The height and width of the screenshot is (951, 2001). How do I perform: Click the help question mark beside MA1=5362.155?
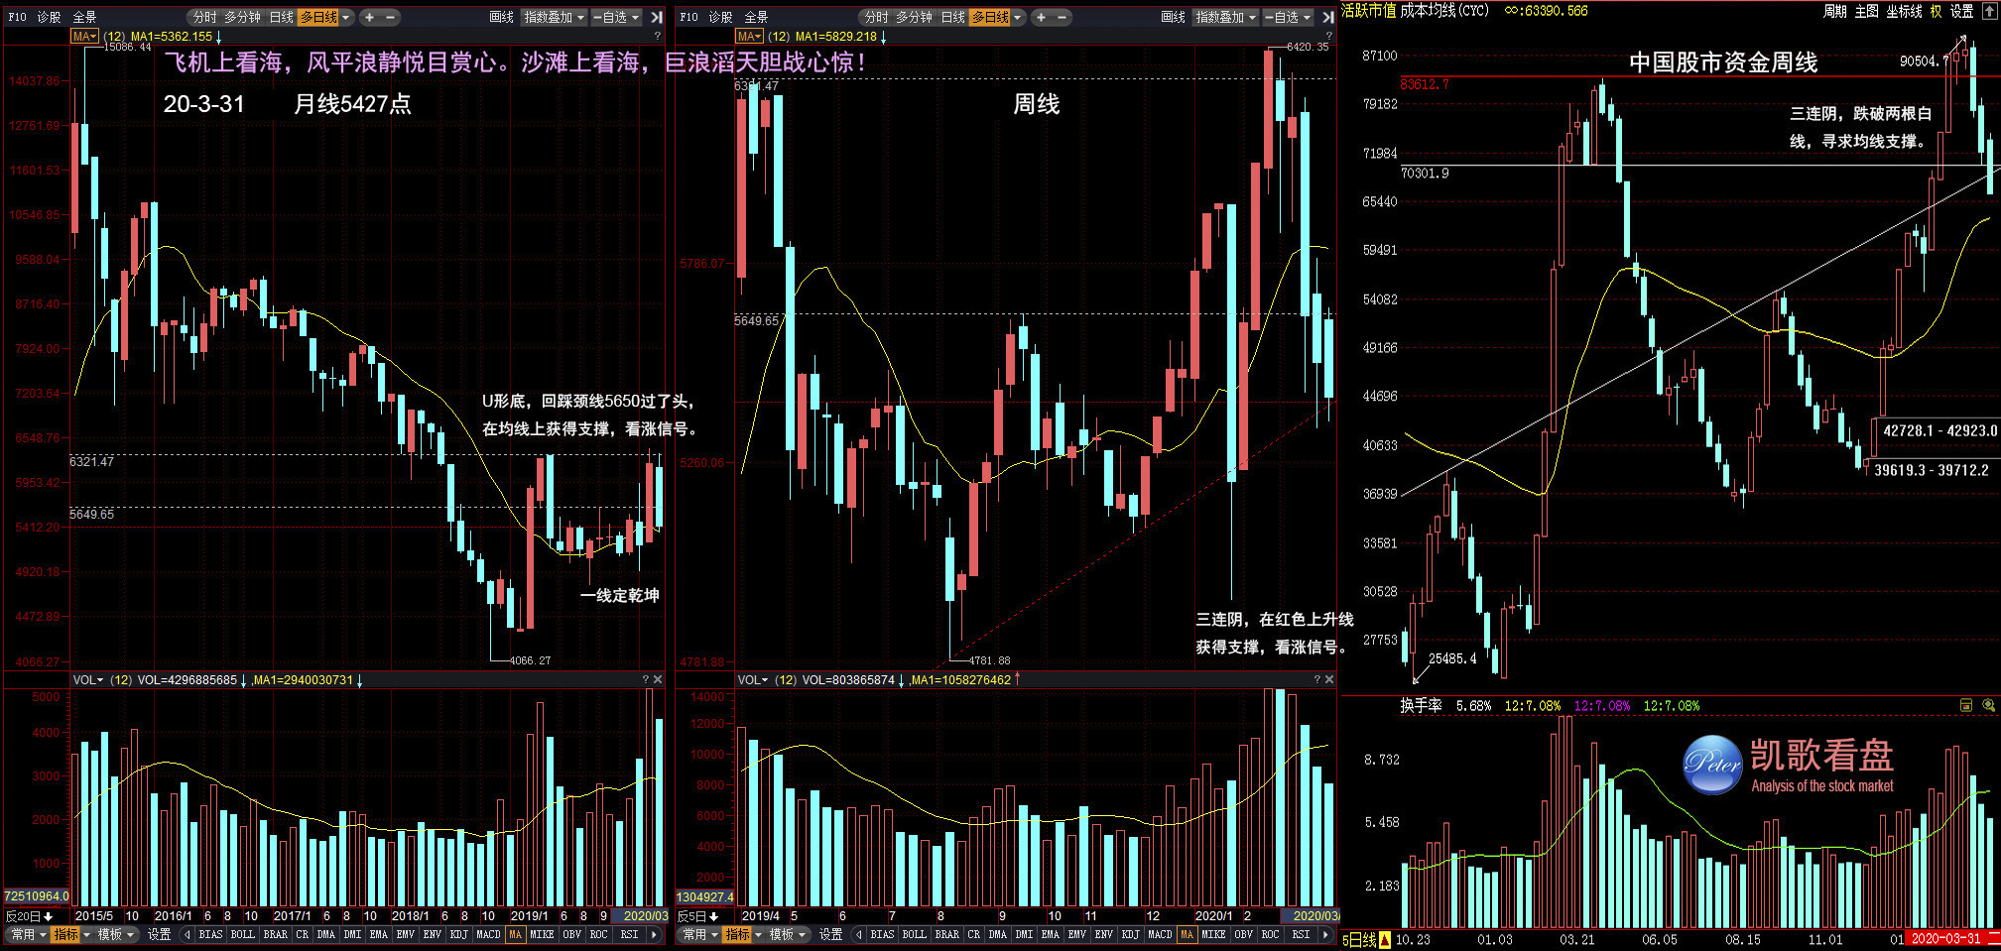click(657, 36)
